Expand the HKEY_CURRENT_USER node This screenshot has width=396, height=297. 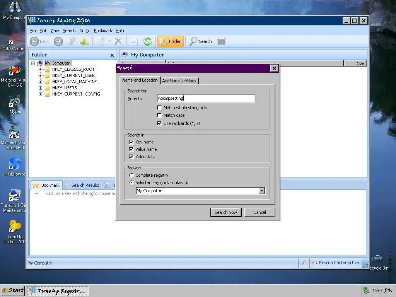tap(40, 75)
